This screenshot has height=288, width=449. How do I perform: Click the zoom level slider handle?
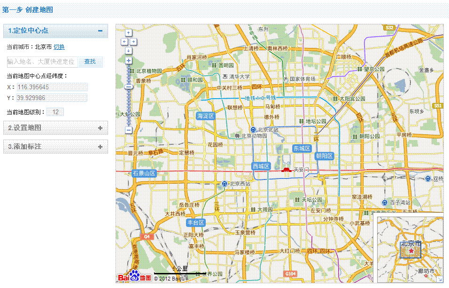128,88
